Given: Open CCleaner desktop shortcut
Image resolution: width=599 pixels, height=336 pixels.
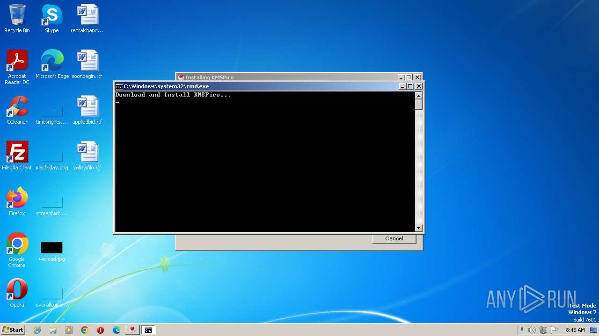Looking at the screenshot, I should [x=17, y=110].
